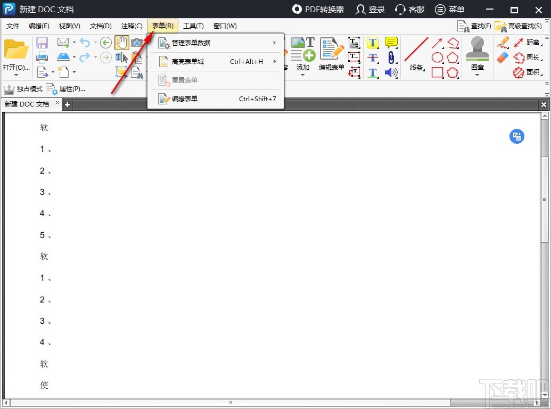Viewport: 551px width, 409px height.
Task: Select the snapshot camera tool
Action: [136, 43]
